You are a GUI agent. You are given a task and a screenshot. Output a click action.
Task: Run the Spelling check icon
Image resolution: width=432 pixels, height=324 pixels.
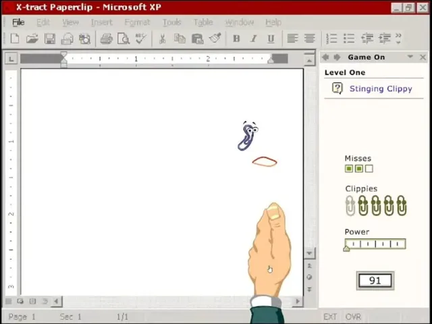point(141,38)
